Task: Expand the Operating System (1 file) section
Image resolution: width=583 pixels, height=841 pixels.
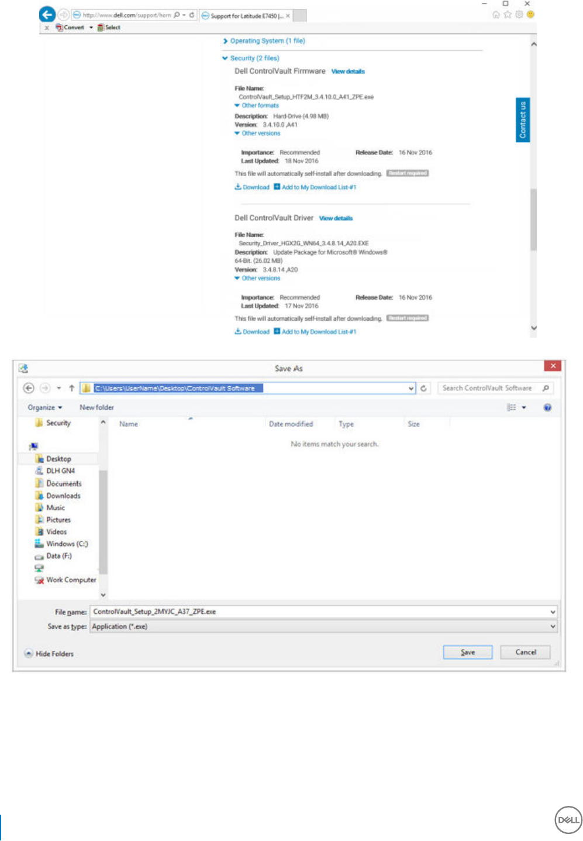Action: pos(264,41)
